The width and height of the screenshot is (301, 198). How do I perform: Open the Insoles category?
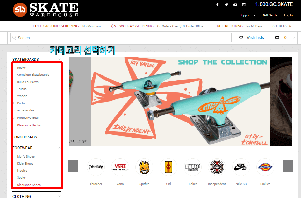[22, 171]
